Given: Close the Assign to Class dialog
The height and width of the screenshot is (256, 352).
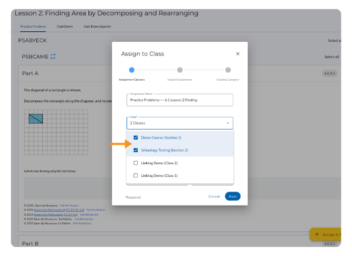Looking at the screenshot, I should (x=238, y=53).
